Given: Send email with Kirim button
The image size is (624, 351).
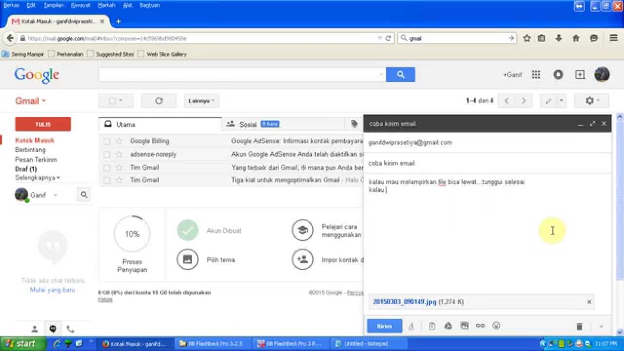Looking at the screenshot, I should coord(385,326).
